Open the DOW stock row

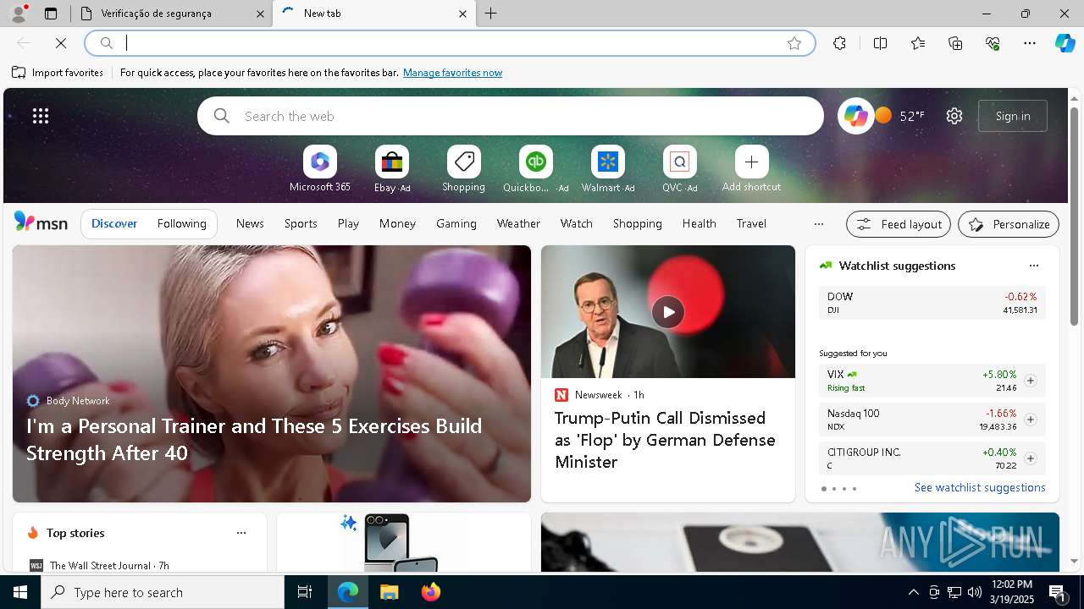[x=932, y=303]
